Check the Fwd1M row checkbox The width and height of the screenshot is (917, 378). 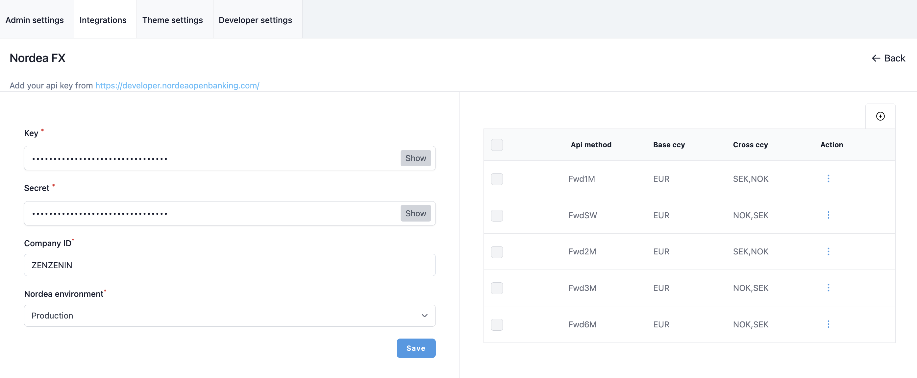[497, 179]
